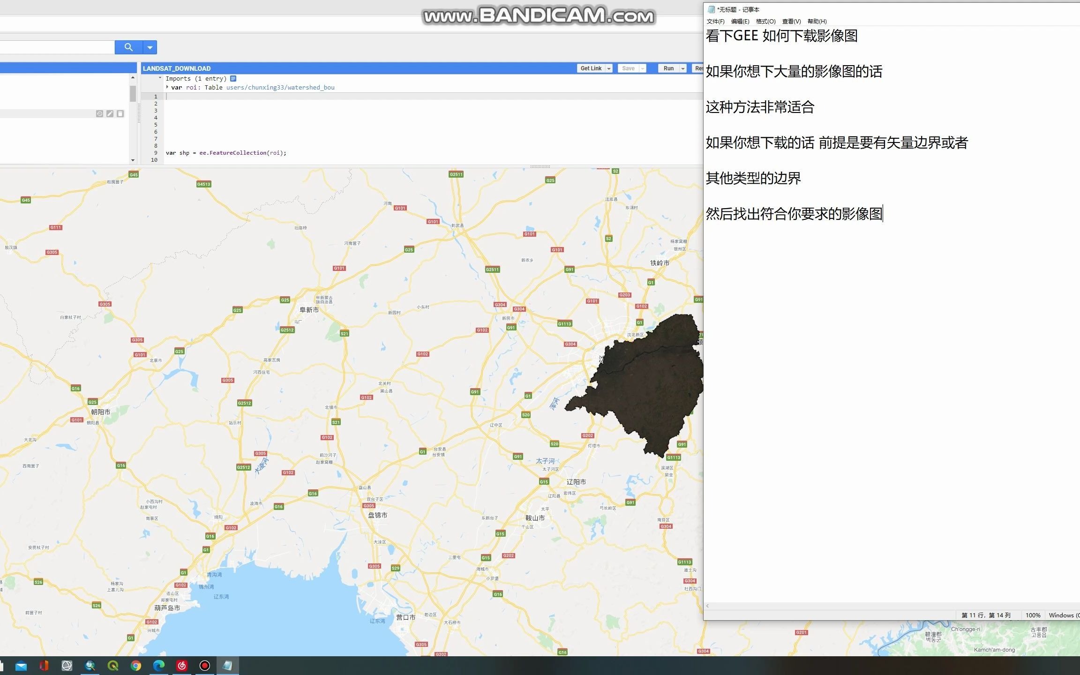Open the Run button dropdown arrow

[683, 68]
